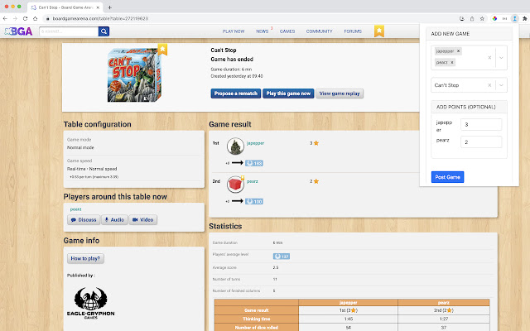Click japepper points input field
Screen dimensions: 530x331
tap(481, 125)
